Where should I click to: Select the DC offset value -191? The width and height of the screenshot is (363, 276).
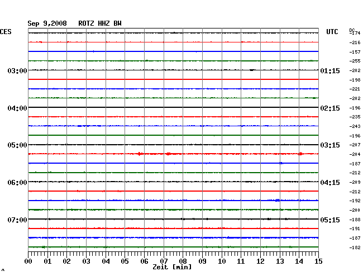[x=355, y=229]
